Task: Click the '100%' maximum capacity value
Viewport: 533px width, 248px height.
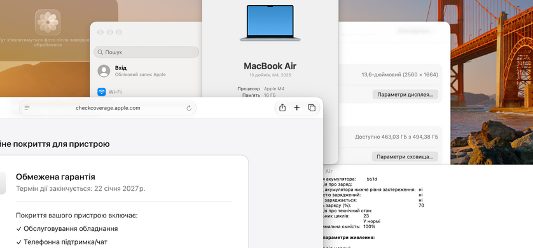Action: [x=369, y=226]
